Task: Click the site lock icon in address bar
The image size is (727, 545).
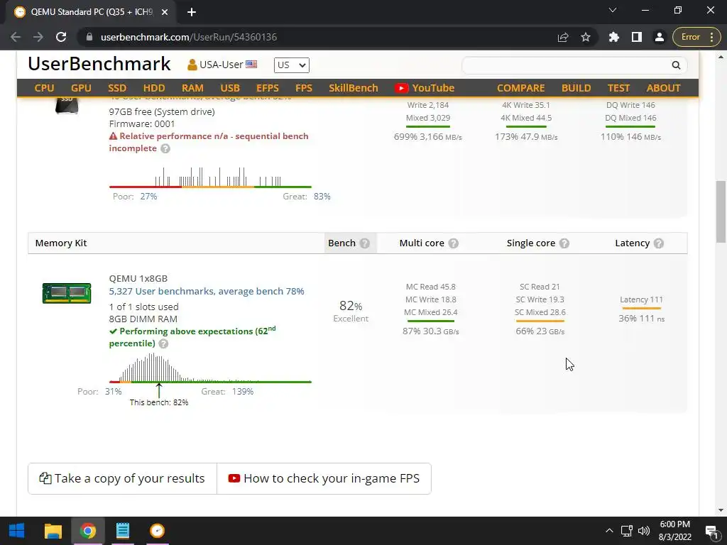Action: 89,37
